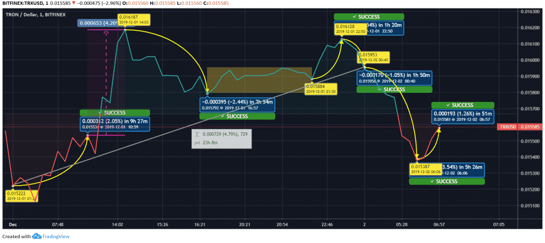The image size is (545, 243).
Task: Select the 0.015953 yellow price label
Action: point(374,57)
